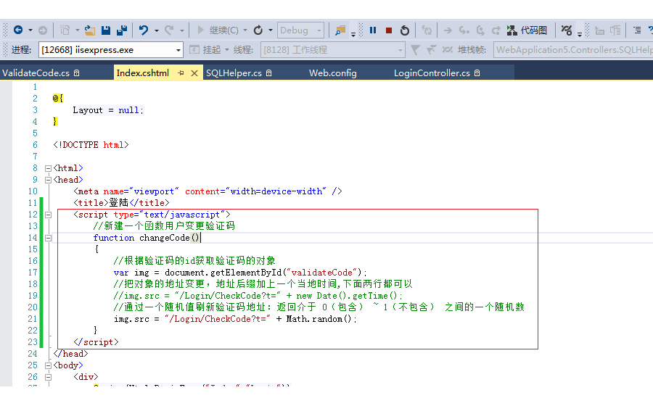Open the 进程 process dropdown showing iisexpress.exe
The height and width of the screenshot is (406, 653).
pyautogui.click(x=111, y=50)
